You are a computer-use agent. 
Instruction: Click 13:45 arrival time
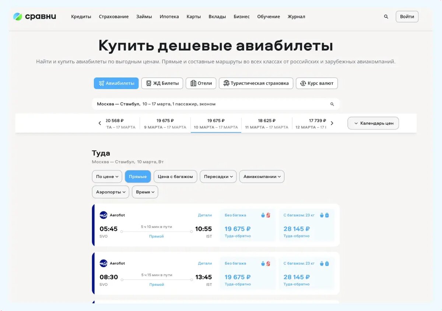pos(203,277)
